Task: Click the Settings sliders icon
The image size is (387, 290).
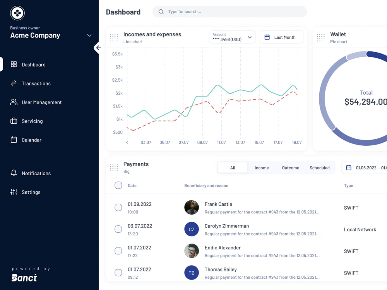Action: coord(14,192)
